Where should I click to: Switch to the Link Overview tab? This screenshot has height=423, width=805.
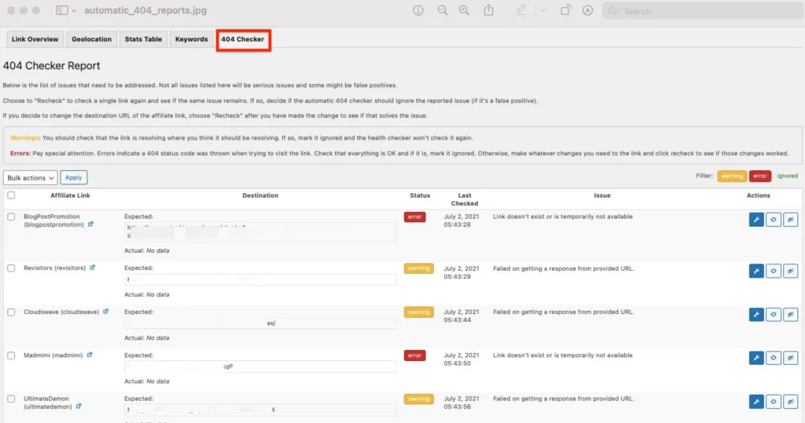click(35, 39)
